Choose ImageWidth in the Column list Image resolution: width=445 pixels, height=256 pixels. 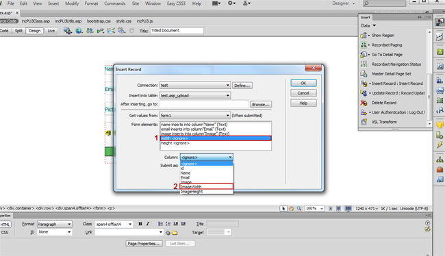(x=207, y=187)
